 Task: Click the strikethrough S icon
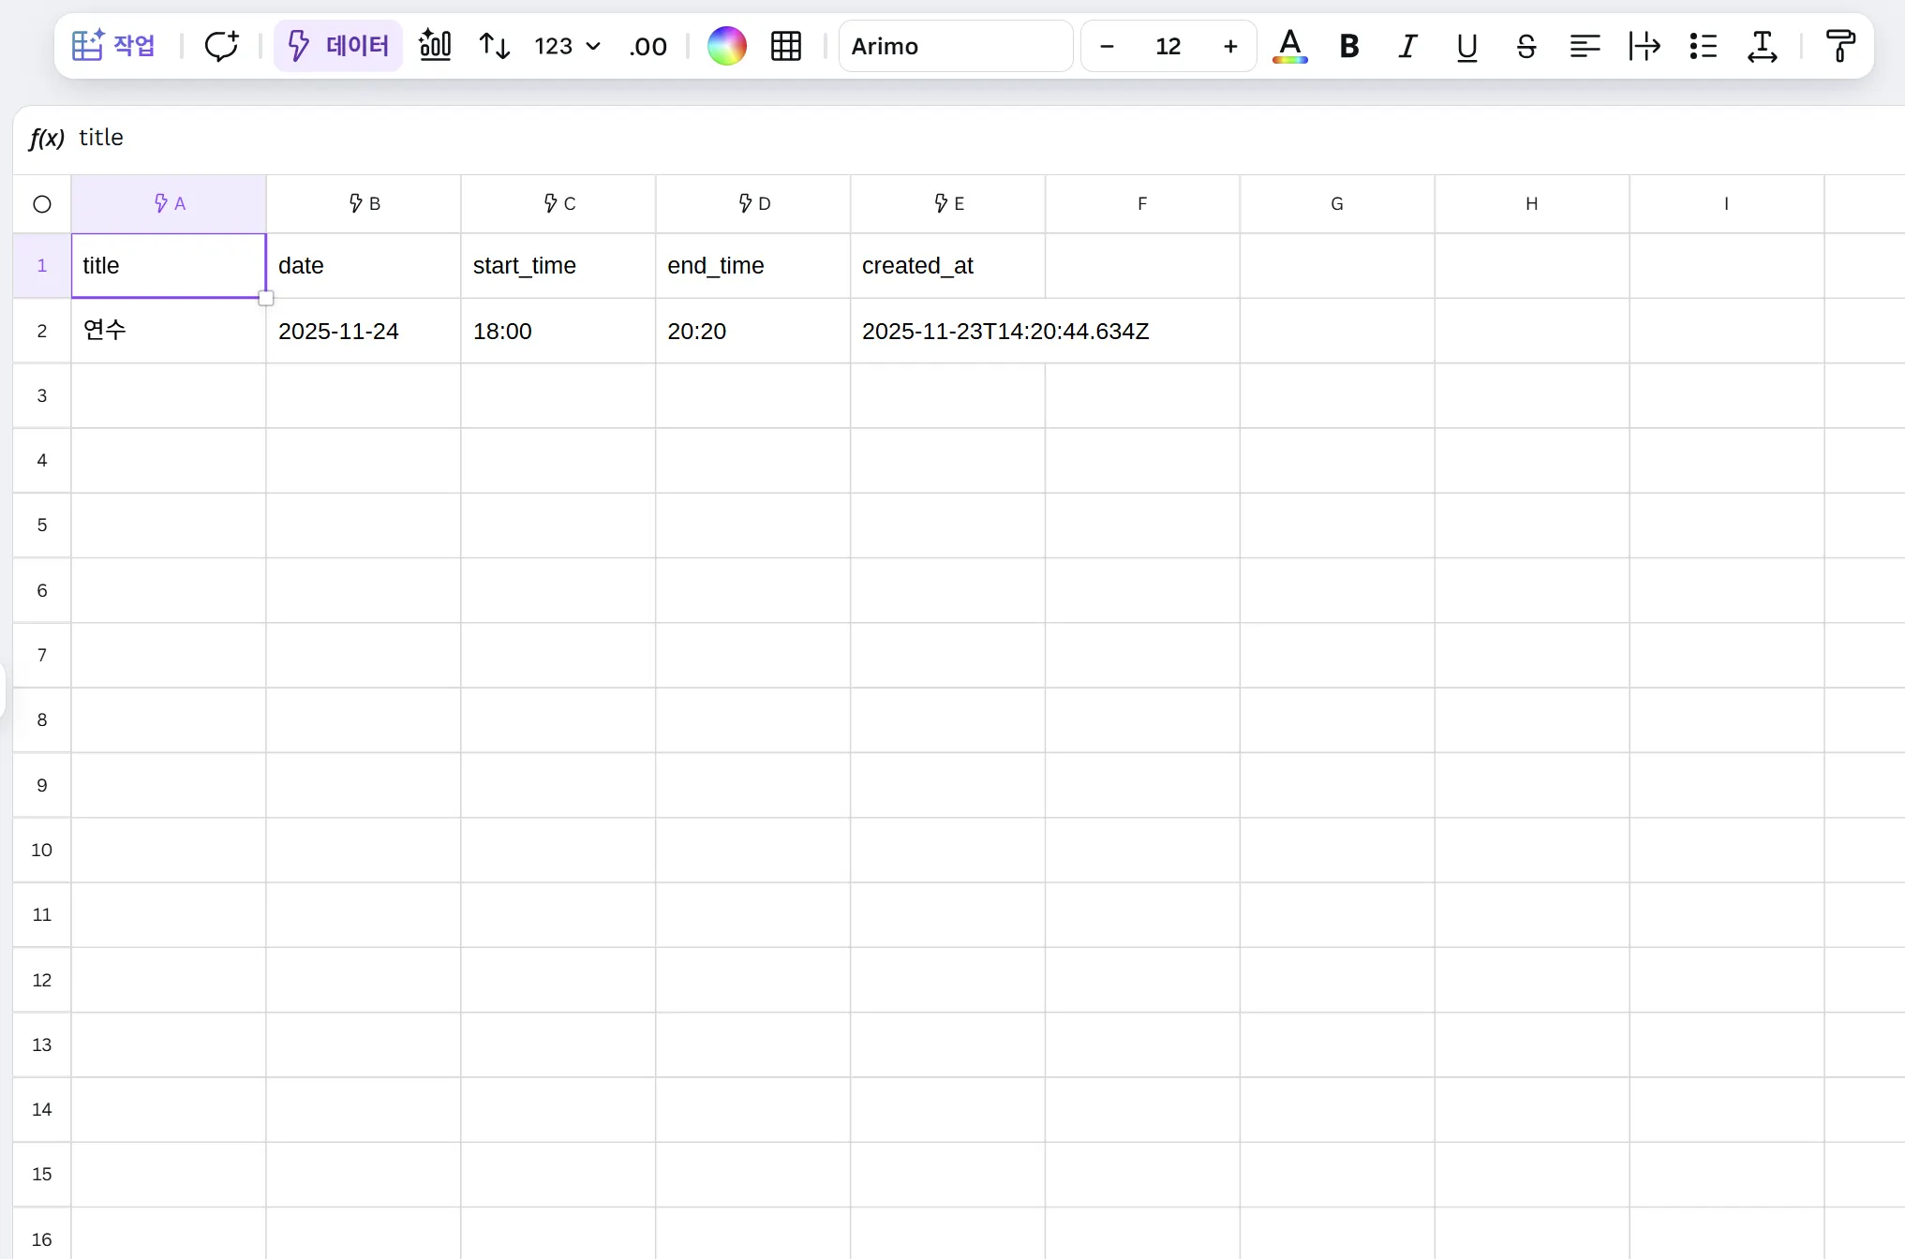tap(1525, 46)
